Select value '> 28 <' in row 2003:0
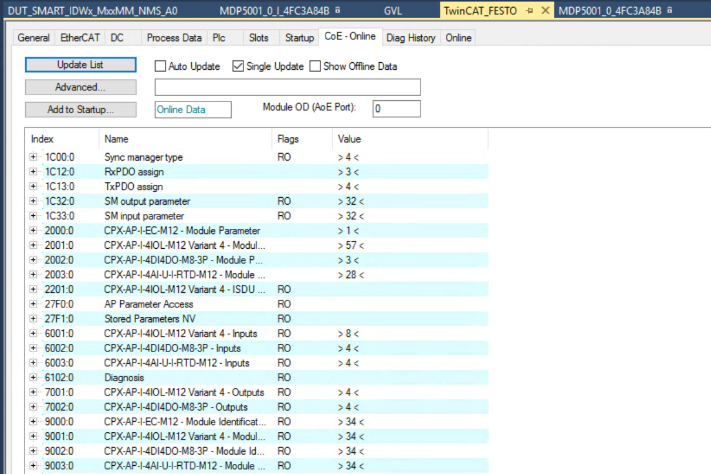 pyautogui.click(x=351, y=275)
